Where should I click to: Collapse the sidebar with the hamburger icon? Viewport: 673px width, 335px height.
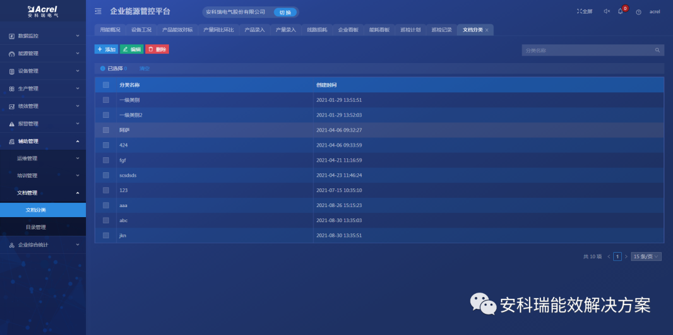coord(98,11)
